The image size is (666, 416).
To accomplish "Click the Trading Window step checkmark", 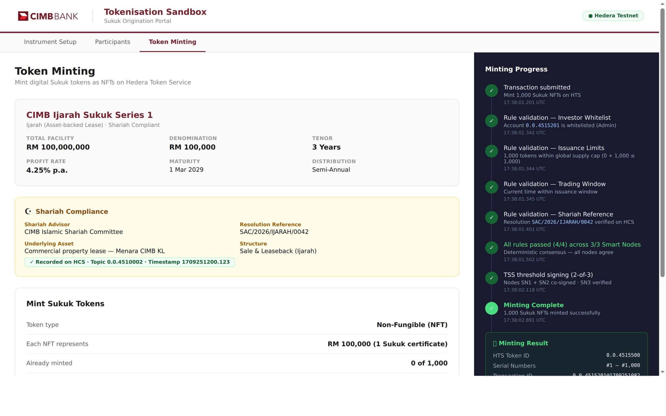I will pyautogui.click(x=491, y=187).
